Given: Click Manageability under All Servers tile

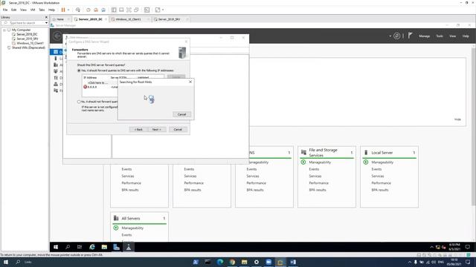Looking at the screenshot, I should (132, 228).
